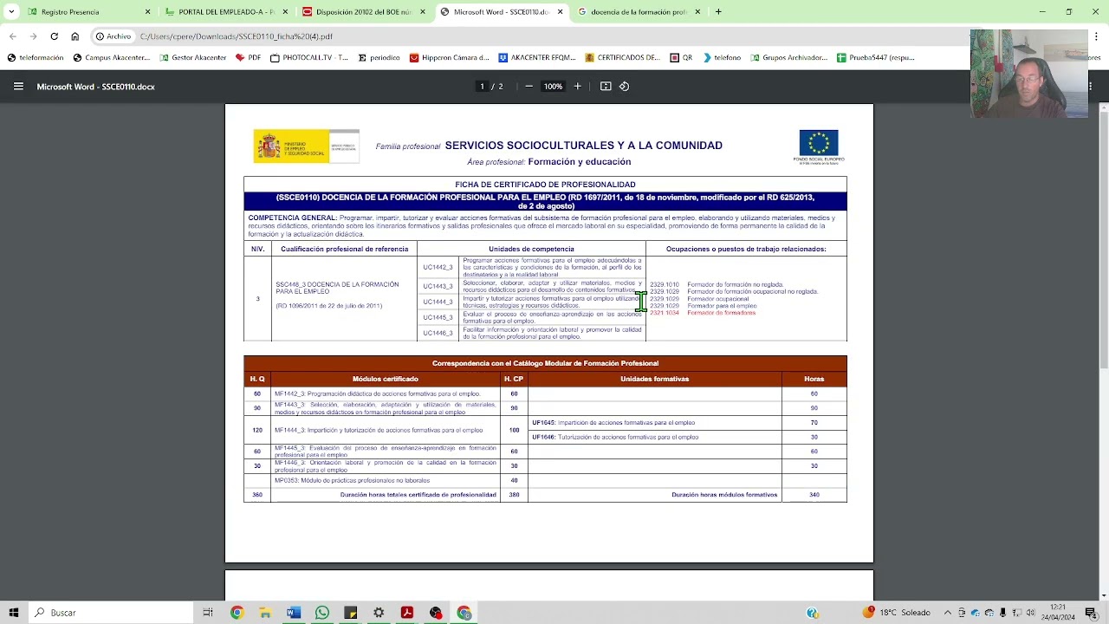Image resolution: width=1109 pixels, height=624 pixels.
Task: Open Adobe Acrobat from the taskbar
Action: coord(407,613)
